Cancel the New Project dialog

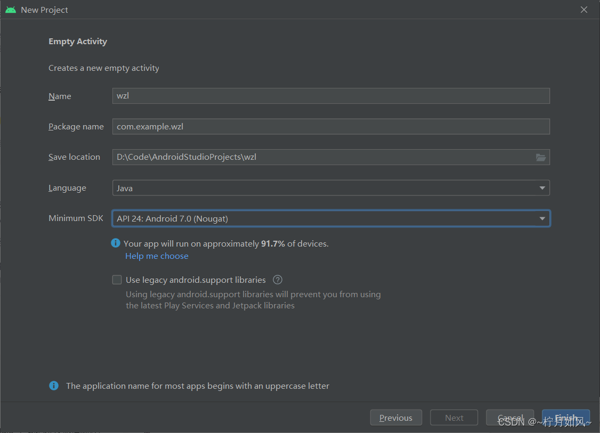(510, 418)
